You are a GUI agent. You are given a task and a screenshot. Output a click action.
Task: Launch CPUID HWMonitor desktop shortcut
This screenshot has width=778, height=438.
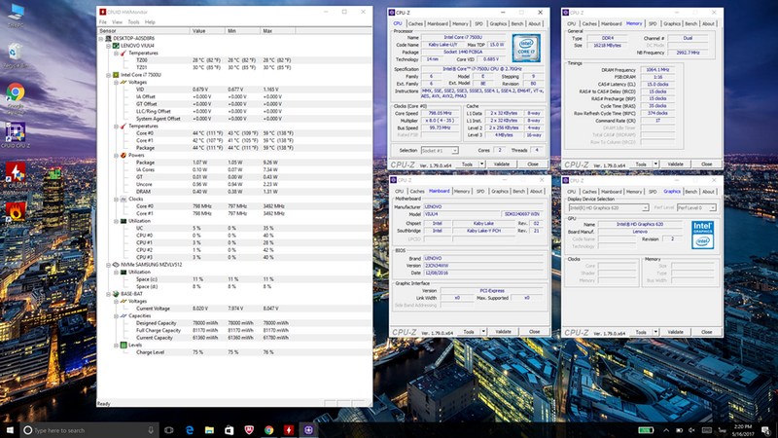(16, 177)
